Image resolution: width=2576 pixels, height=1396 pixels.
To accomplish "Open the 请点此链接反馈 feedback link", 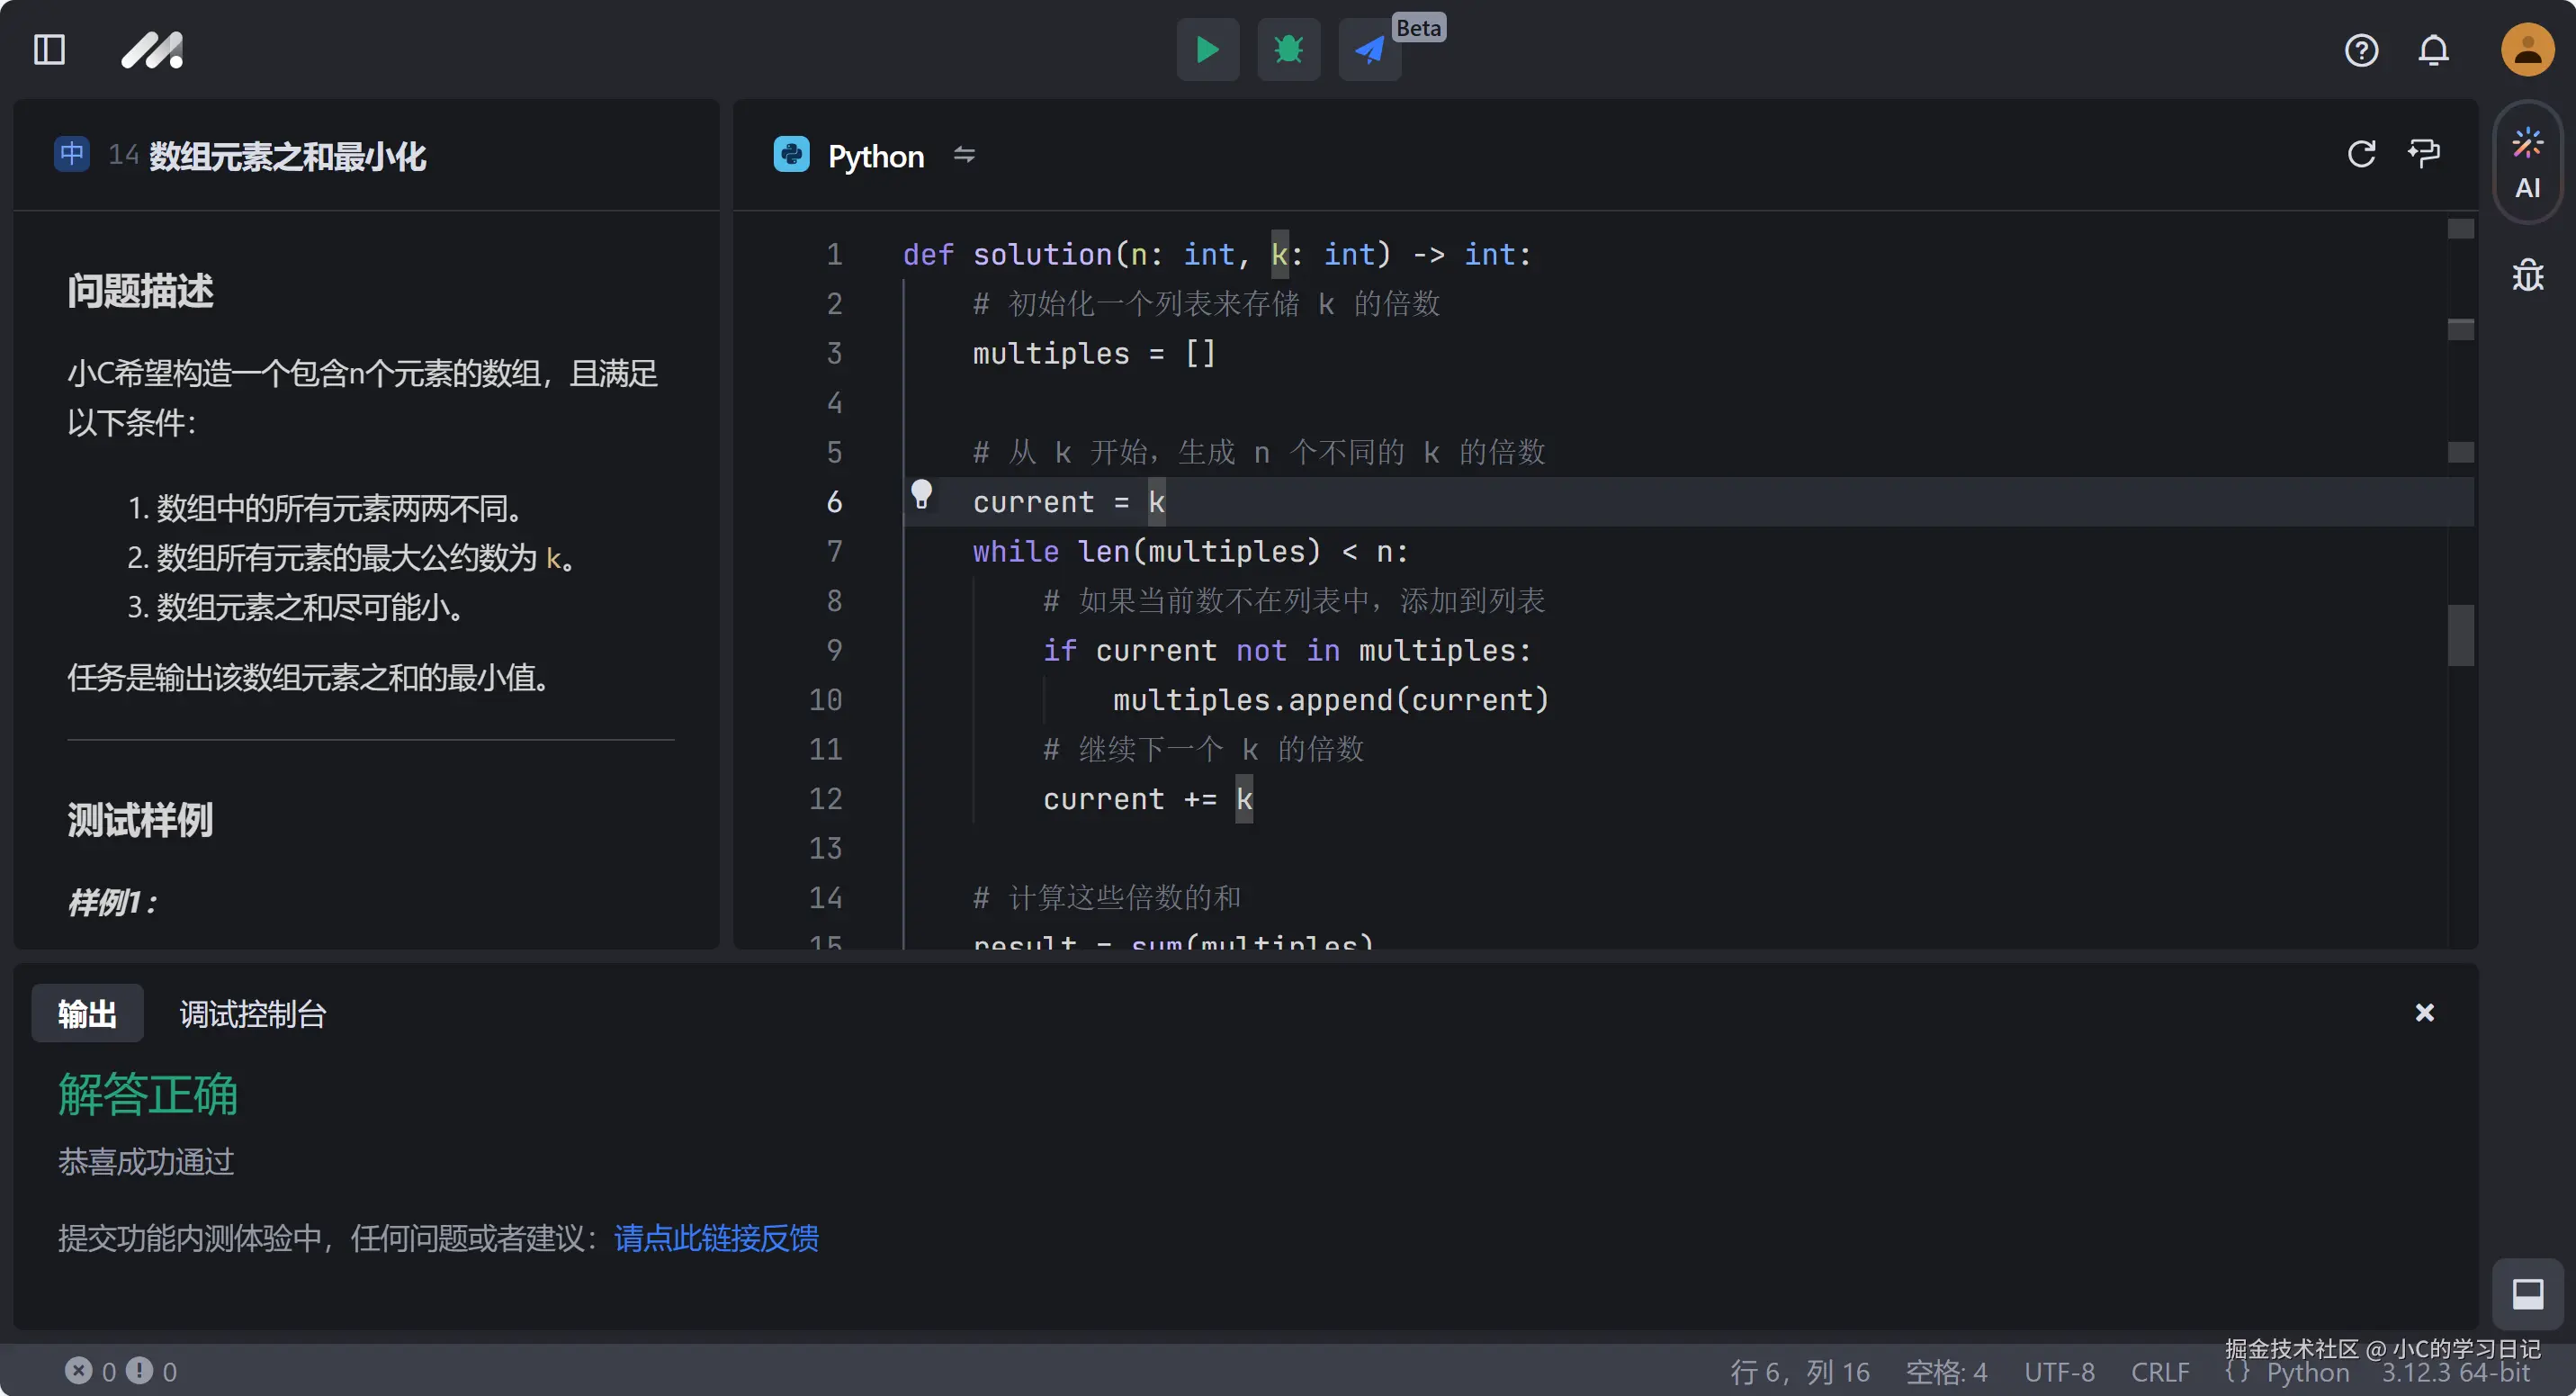I will coord(716,1238).
